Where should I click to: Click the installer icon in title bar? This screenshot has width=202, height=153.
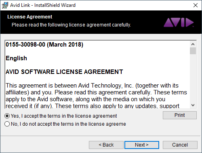click(x=5, y=5)
